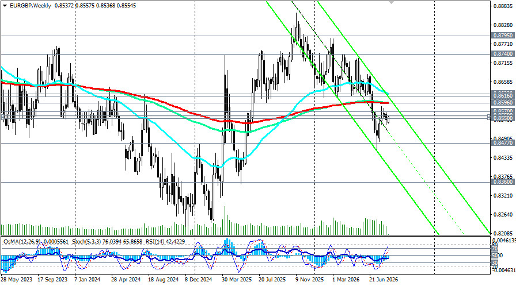
Task: Click the square handle on 0.85500 line
Action: coord(490,117)
